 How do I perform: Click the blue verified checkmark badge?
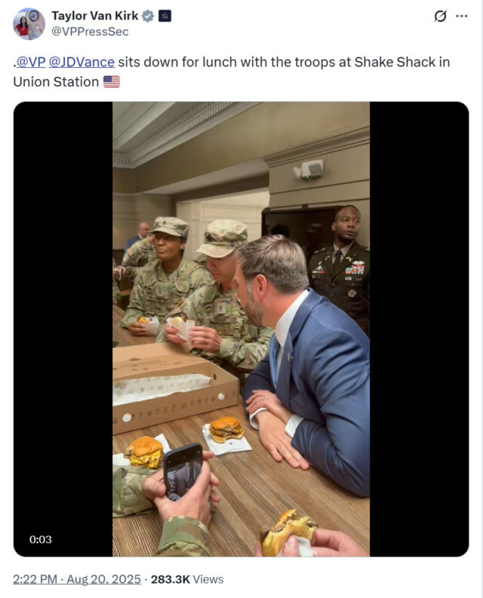tap(148, 16)
